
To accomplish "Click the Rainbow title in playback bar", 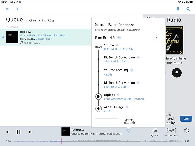I will 78,130.
